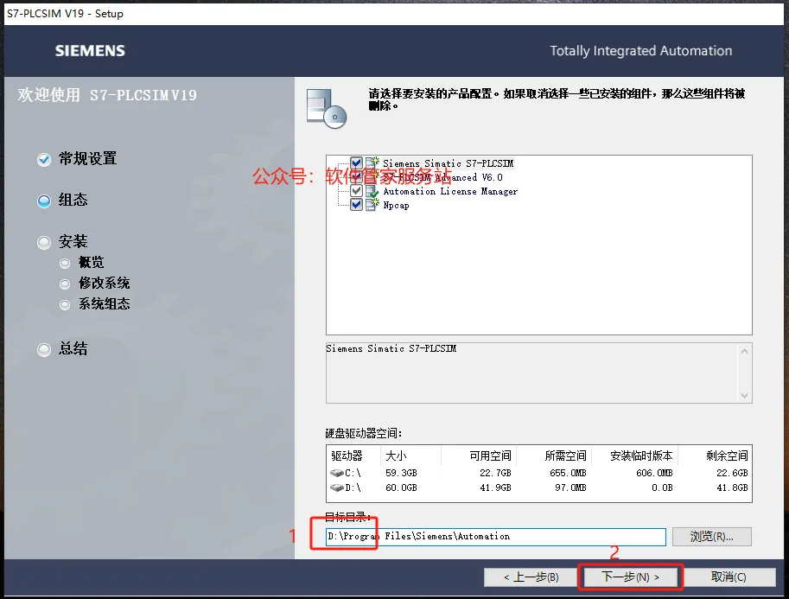Select the Siemens Simatic S7-PLCSIM tree row
The width and height of the screenshot is (789, 599).
pyautogui.click(x=448, y=163)
